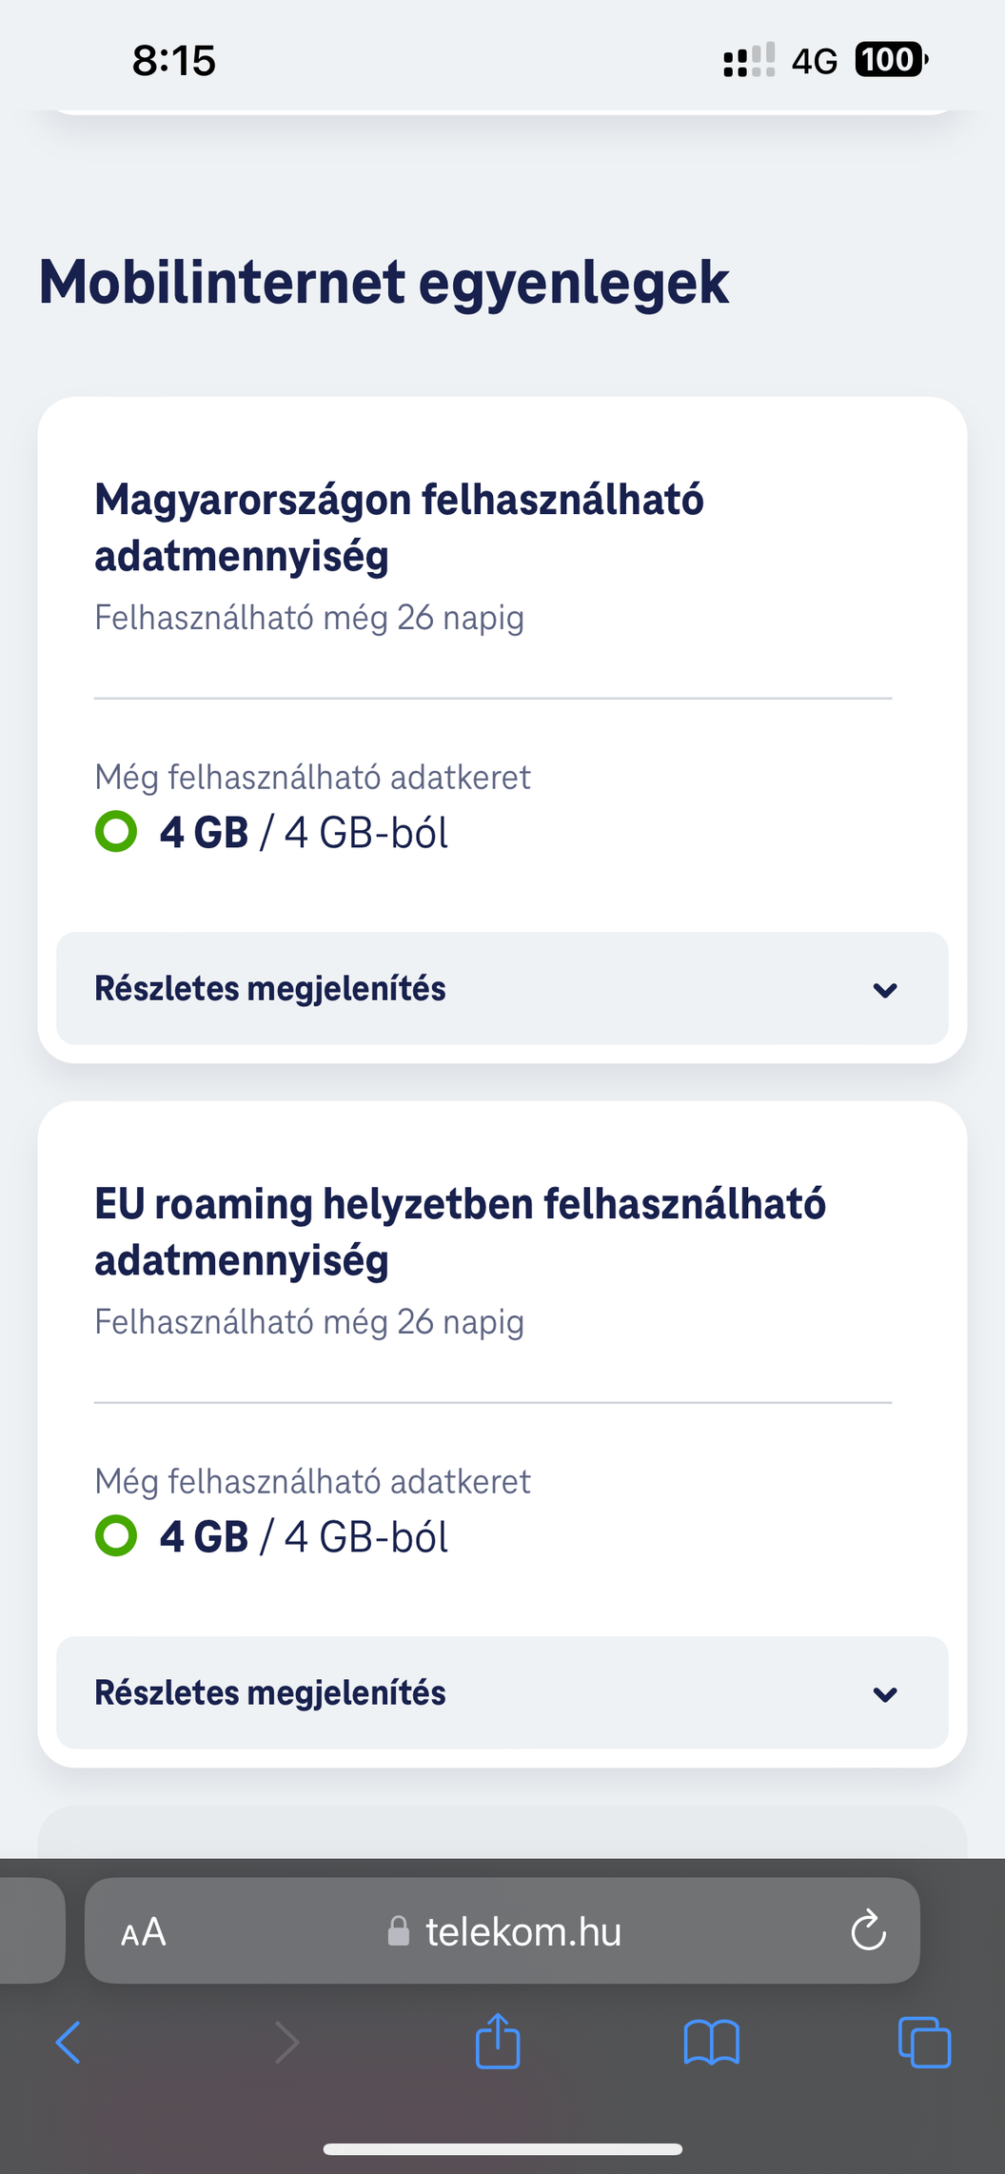Click chevron in the EU roaming card

[885, 1694]
